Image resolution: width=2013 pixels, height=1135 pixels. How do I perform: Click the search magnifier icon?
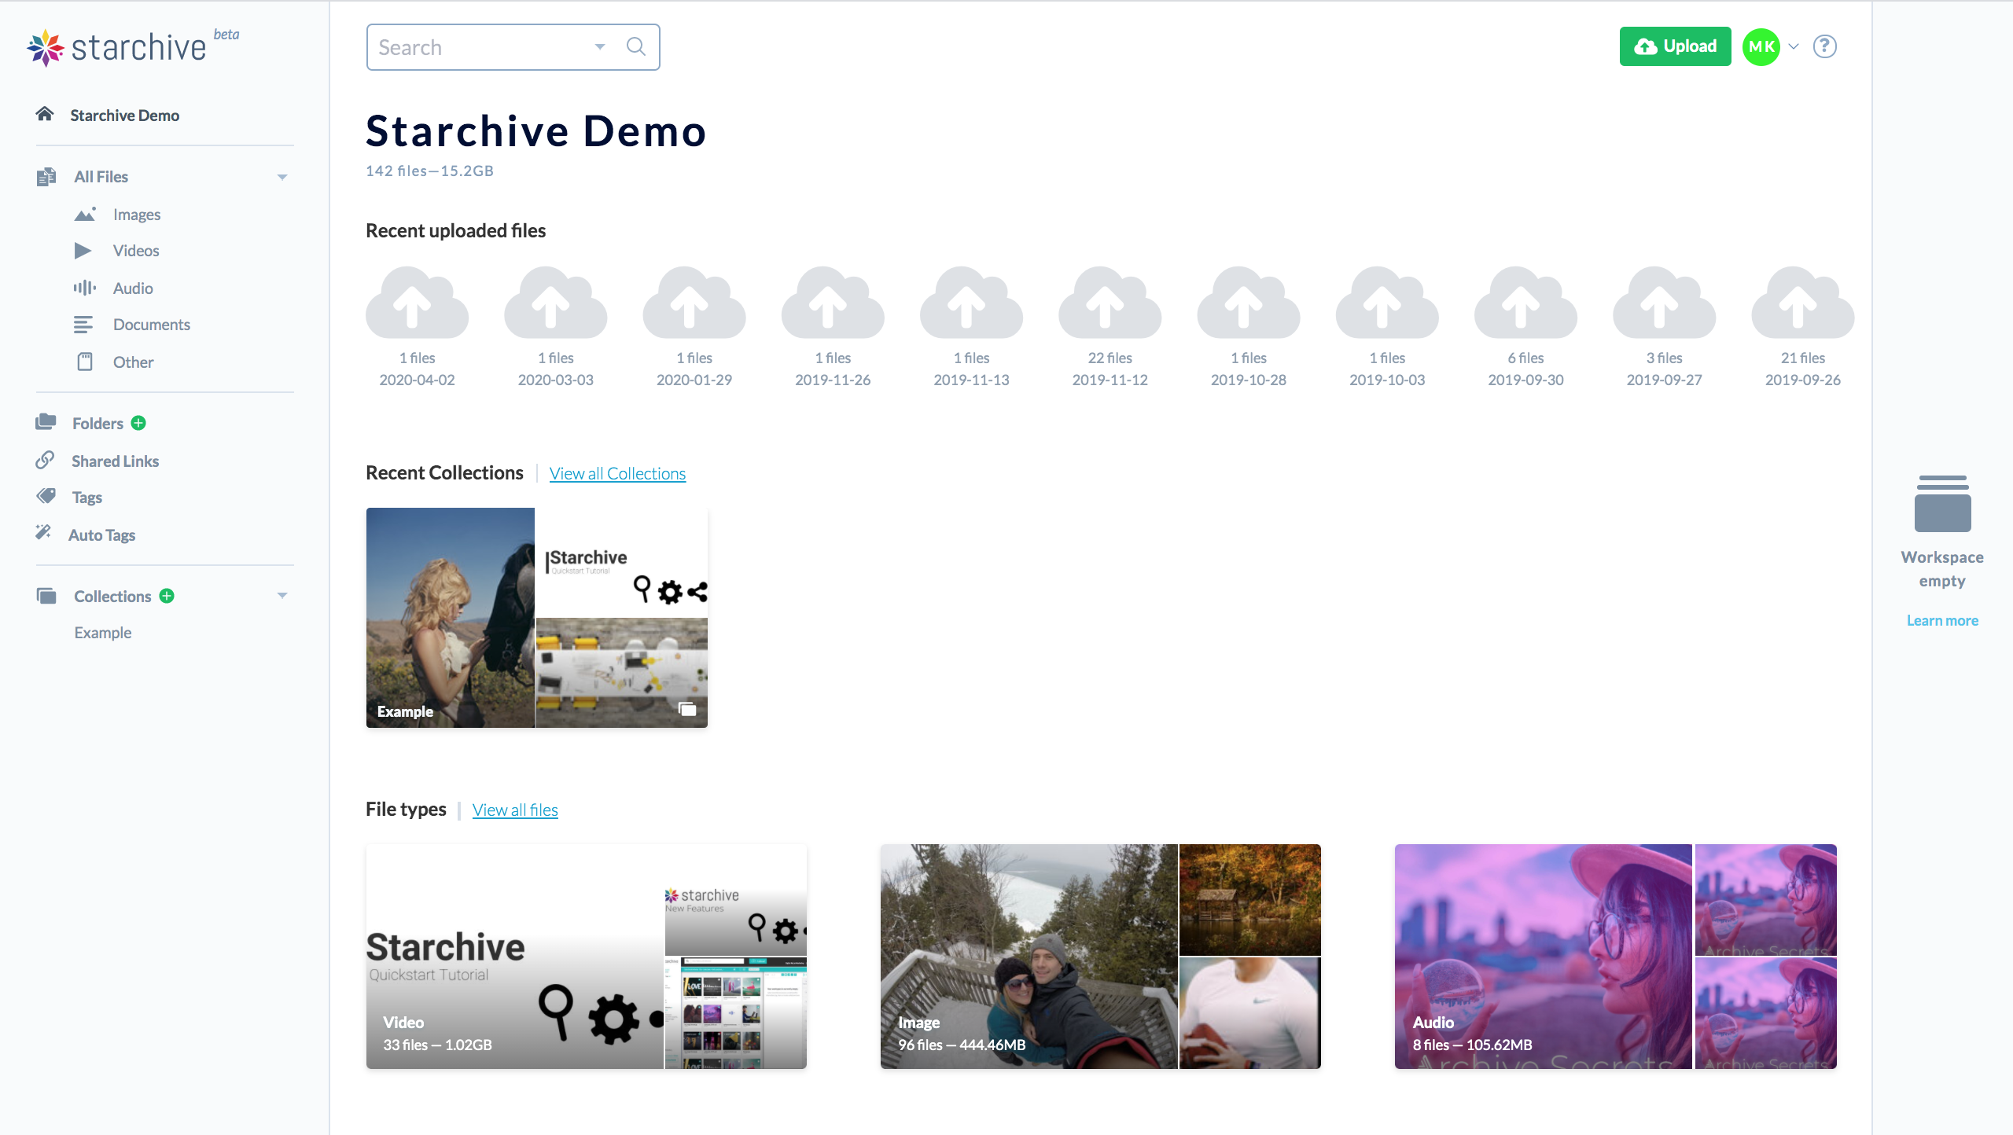635,46
